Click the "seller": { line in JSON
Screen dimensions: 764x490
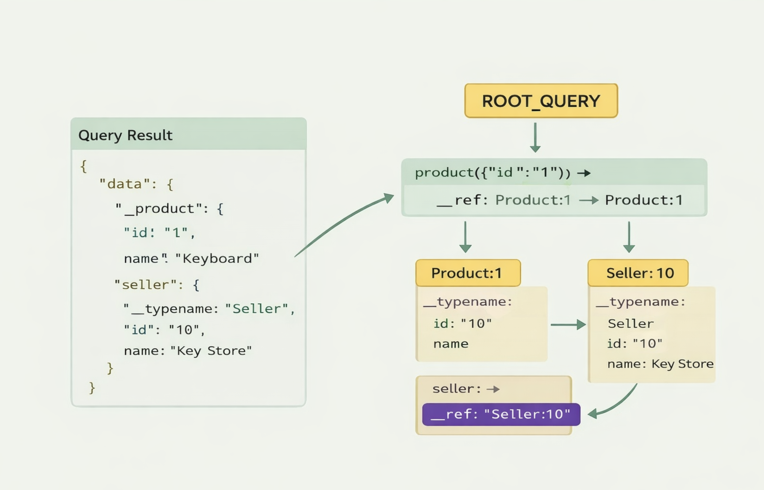tap(157, 285)
